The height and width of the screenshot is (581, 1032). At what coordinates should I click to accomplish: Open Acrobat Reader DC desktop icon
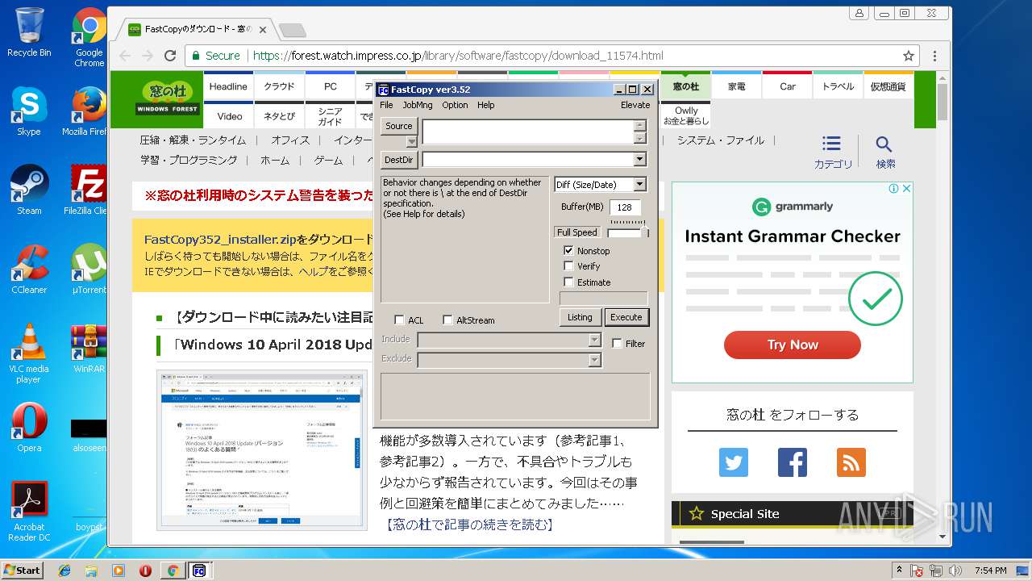(29, 511)
